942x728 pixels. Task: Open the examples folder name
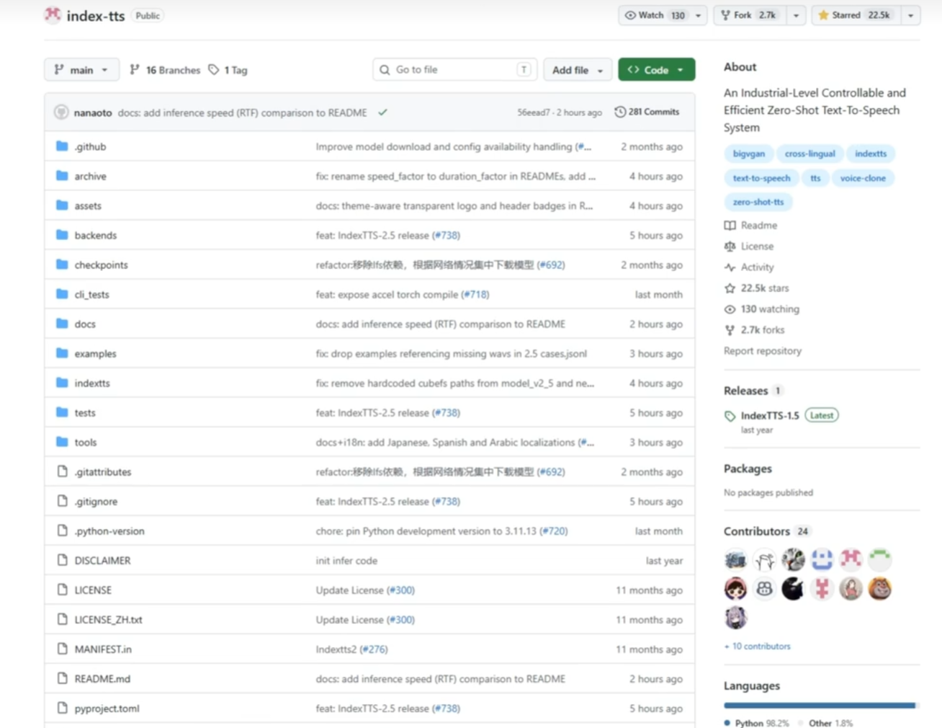tap(95, 353)
